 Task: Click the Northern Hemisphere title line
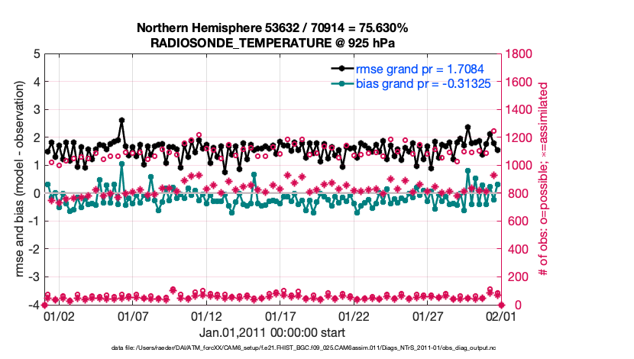click(x=272, y=28)
